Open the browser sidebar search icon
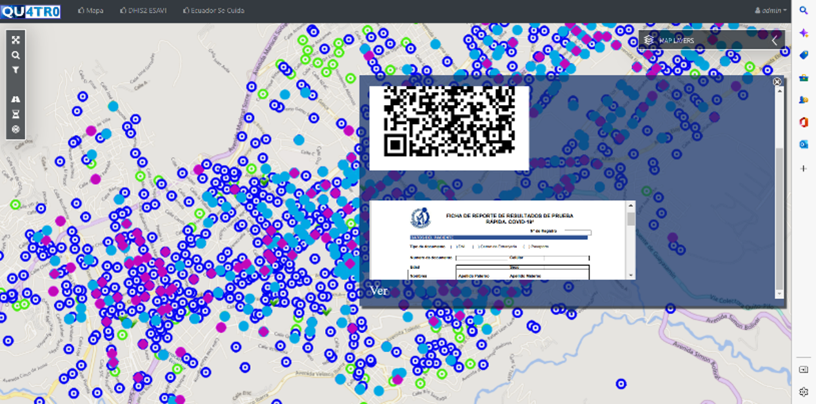 (804, 10)
